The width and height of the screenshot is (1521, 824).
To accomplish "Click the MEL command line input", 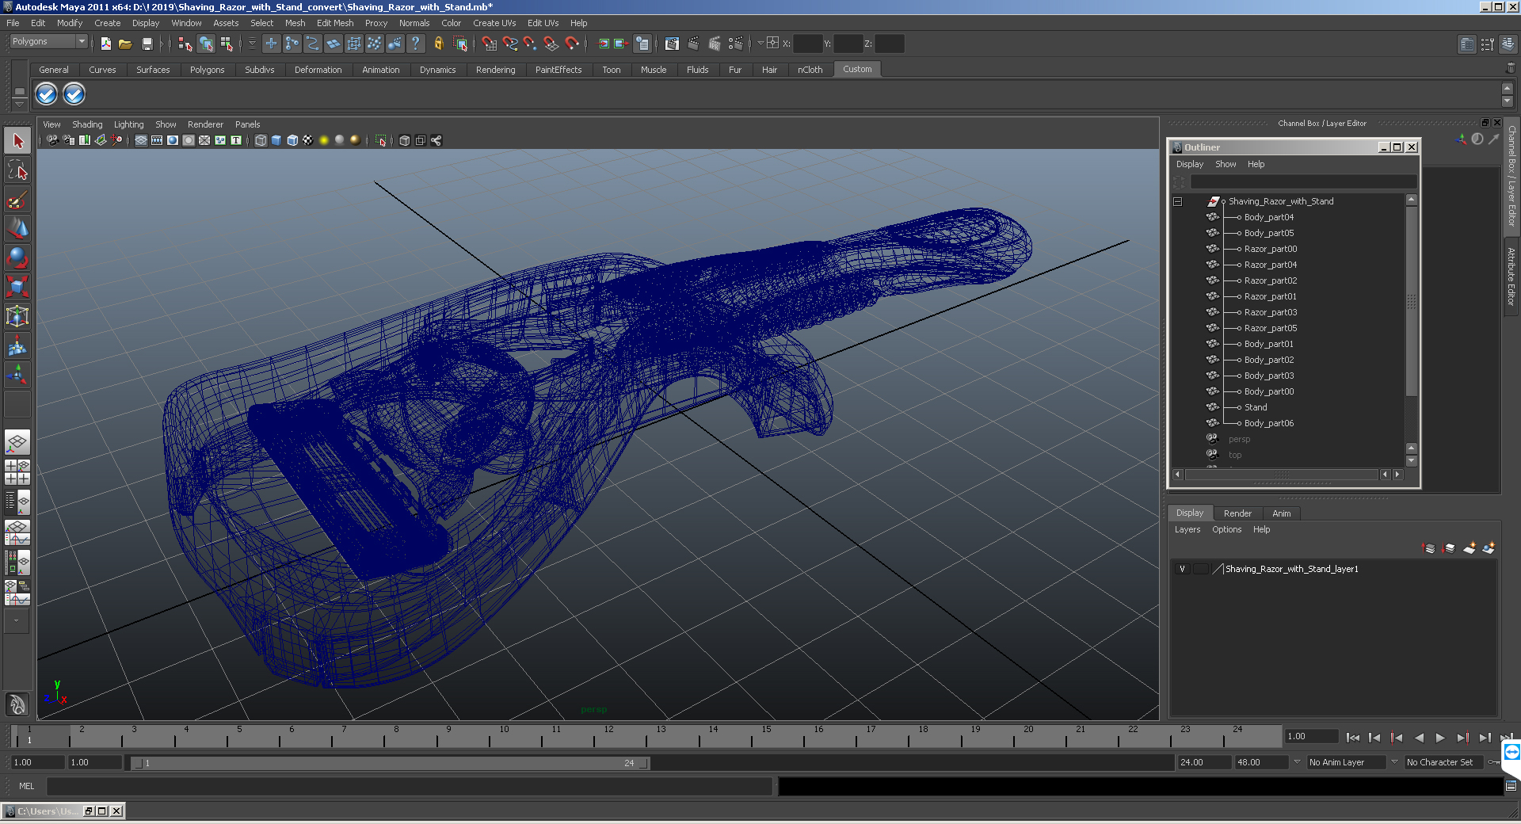I will pyautogui.click(x=409, y=786).
